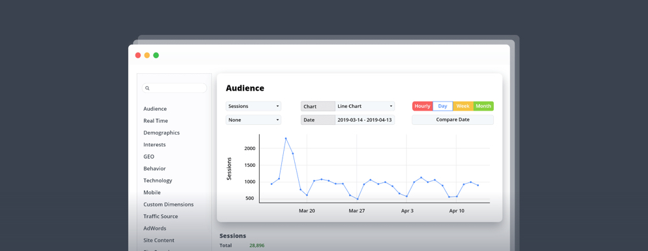Click the total value 28,896
This screenshot has height=251, width=648.
[x=257, y=246]
